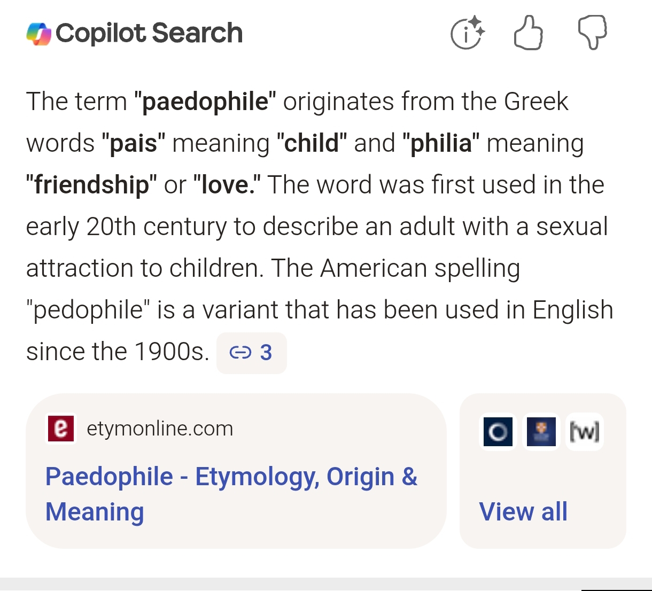Open the AI info sparkle icon

(x=468, y=33)
